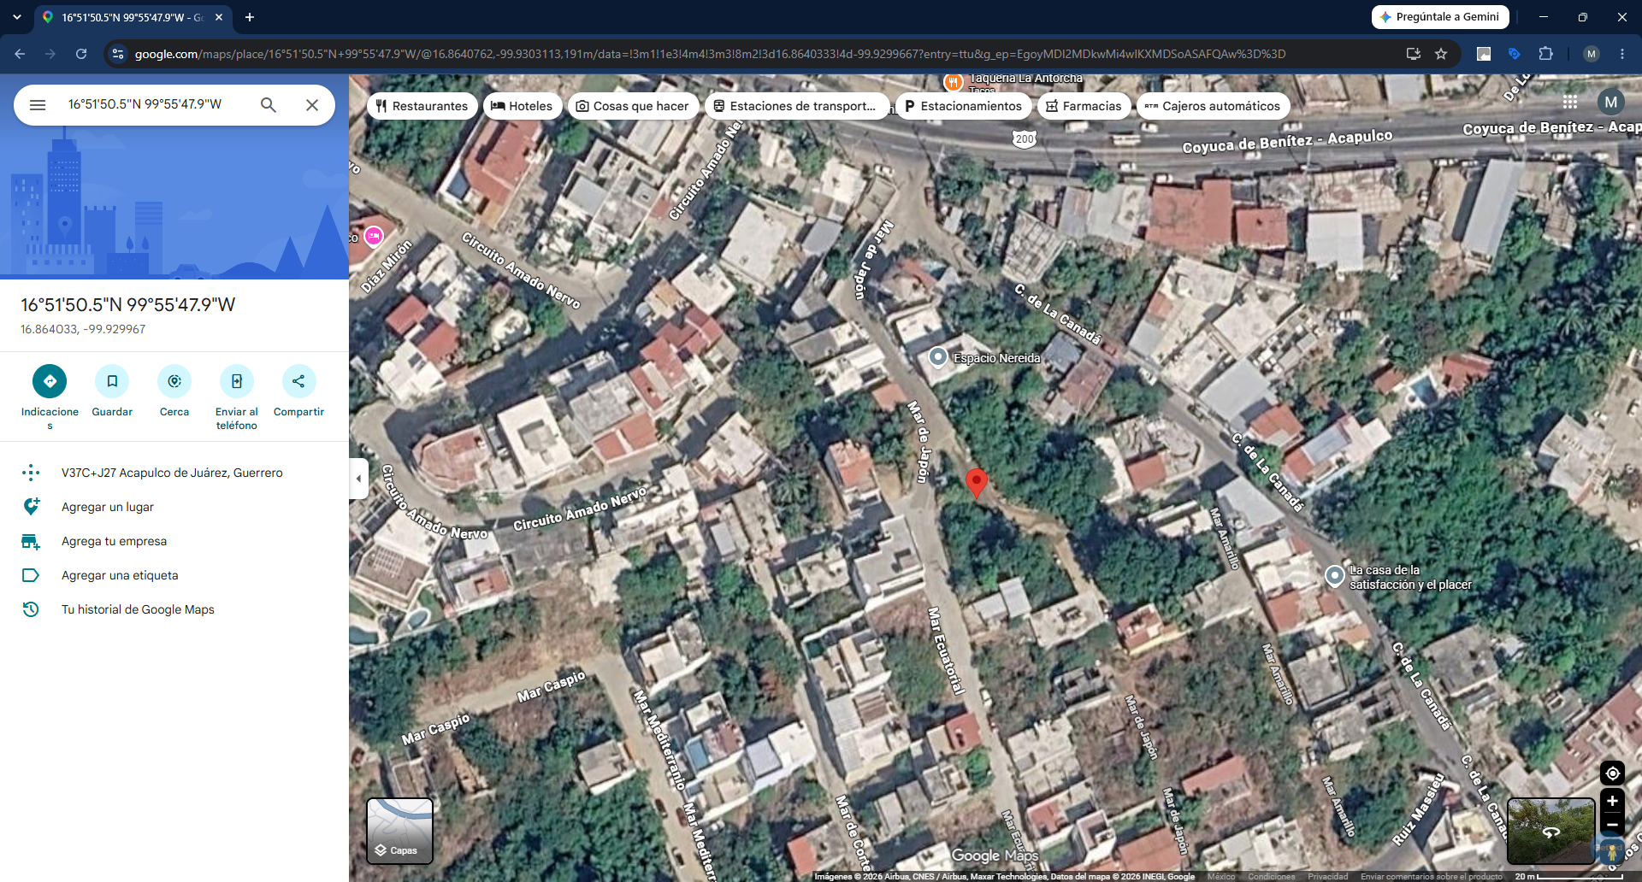1642x882 pixels.
Task: Click Pregúntale a Gemini button
Action: click(1440, 17)
